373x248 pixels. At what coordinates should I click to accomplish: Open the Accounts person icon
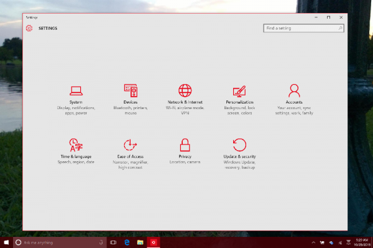(294, 91)
